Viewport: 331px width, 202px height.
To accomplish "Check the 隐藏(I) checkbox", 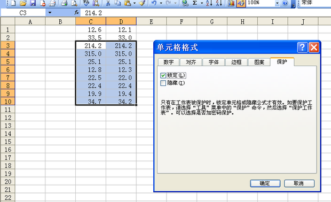I will [x=163, y=83].
